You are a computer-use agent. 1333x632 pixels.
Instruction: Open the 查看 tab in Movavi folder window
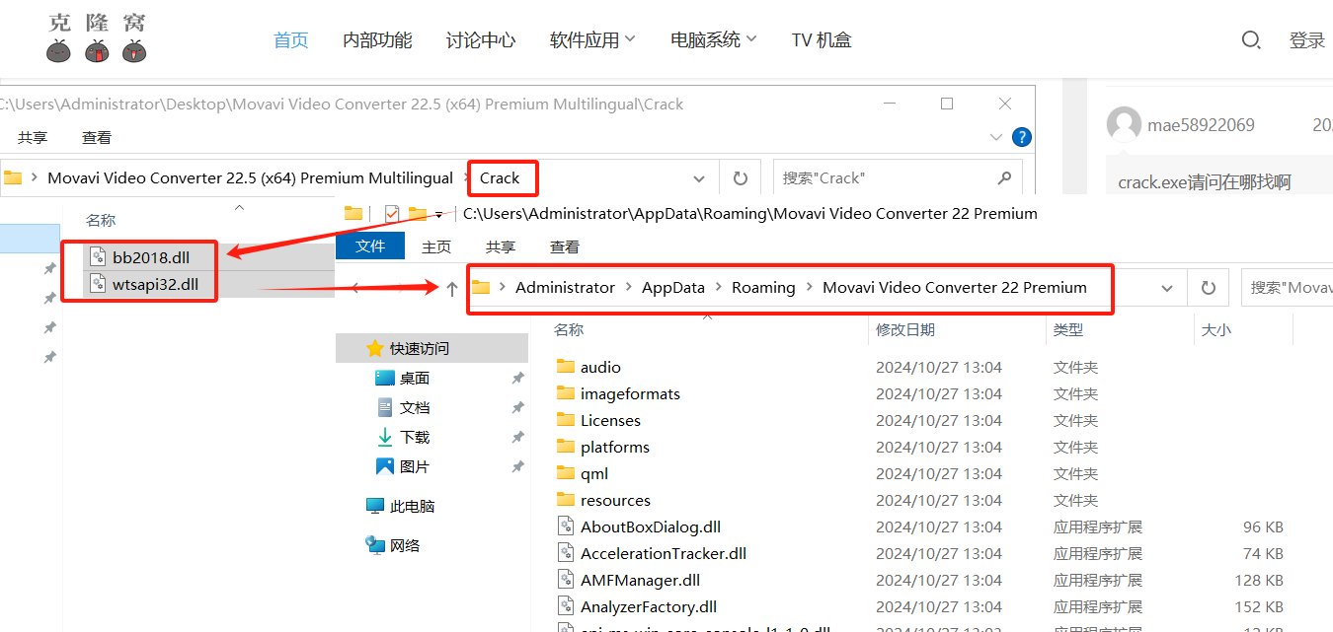point(565,247)
